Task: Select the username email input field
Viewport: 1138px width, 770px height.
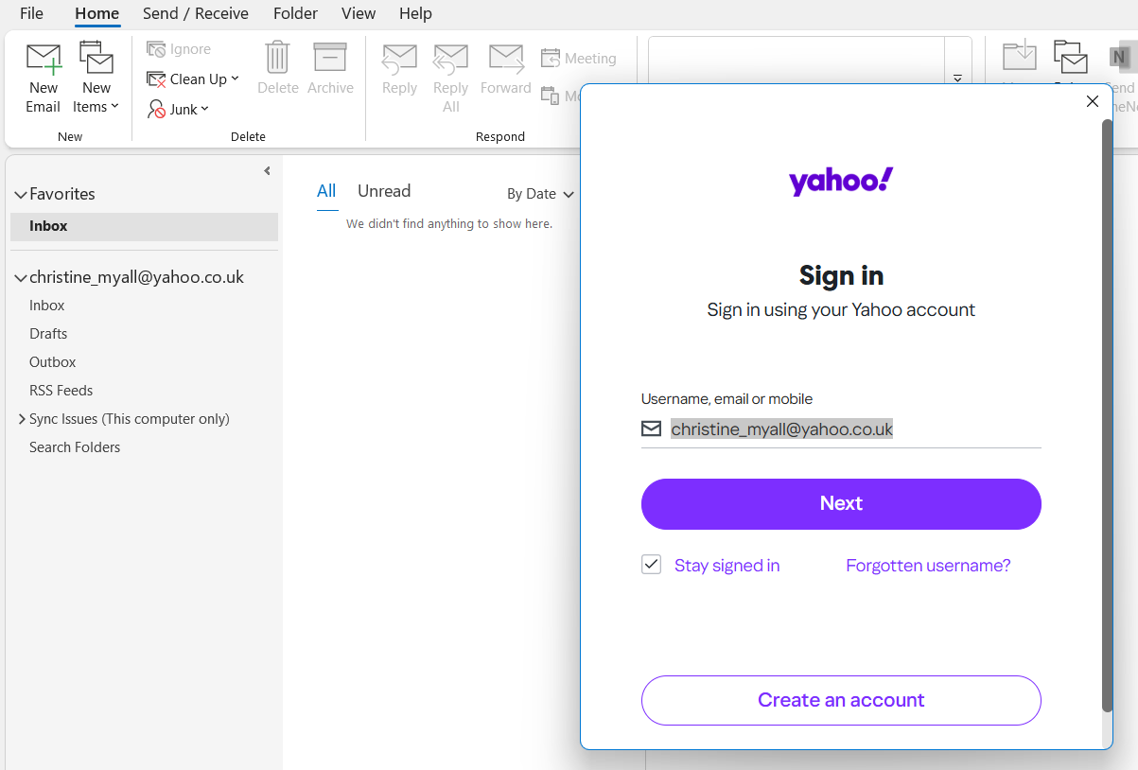Action: click(x=840, y=429)
